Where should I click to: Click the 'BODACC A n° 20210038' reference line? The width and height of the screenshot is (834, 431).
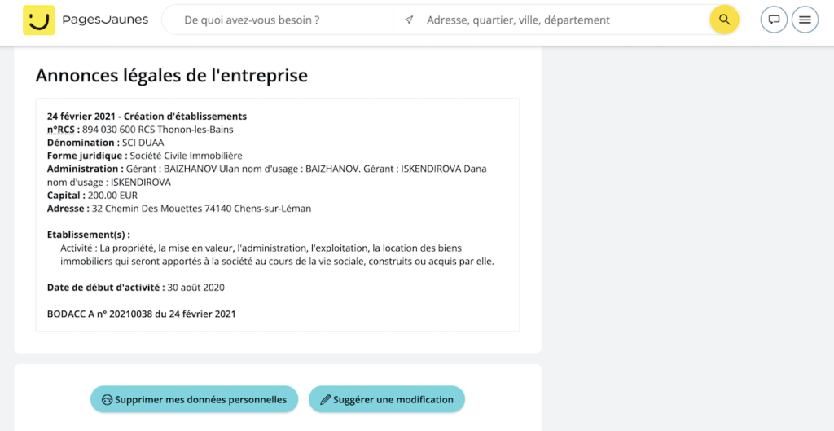pyautogui.click(x=141, y=314)
